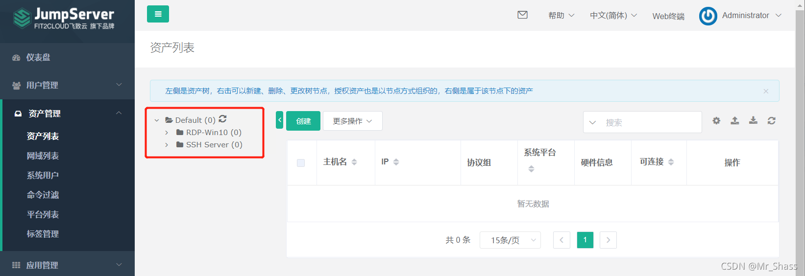805x276 pixels.
Task: Sort by IP column arrows
Action: coord(396,162)
